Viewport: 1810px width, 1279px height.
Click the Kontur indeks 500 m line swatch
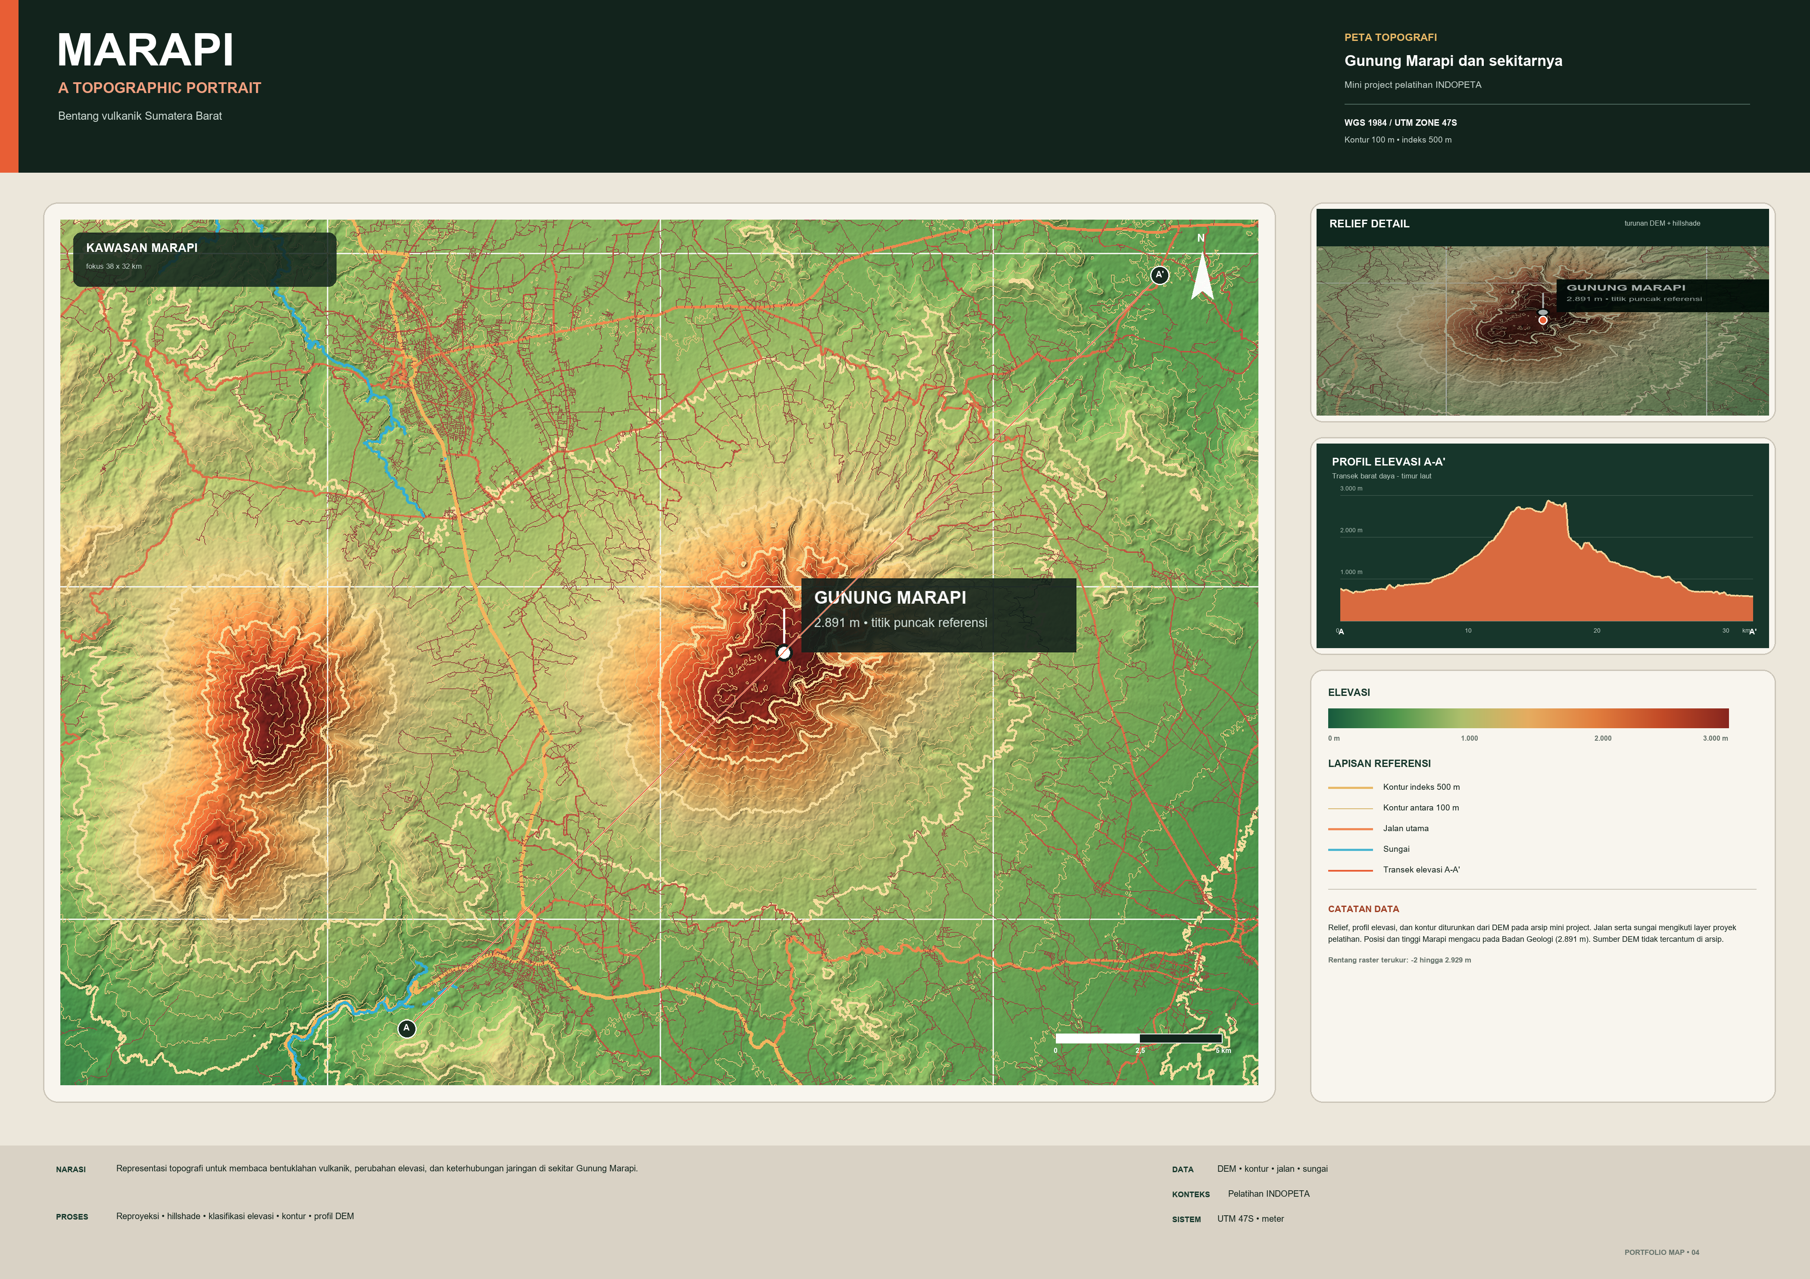pyautogui.click(x=1351, y=787)
